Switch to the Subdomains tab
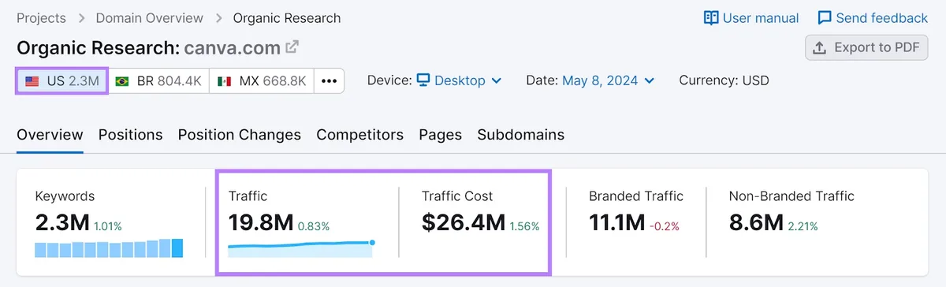Viewport: 946px width, 287px height. (521, 135)
